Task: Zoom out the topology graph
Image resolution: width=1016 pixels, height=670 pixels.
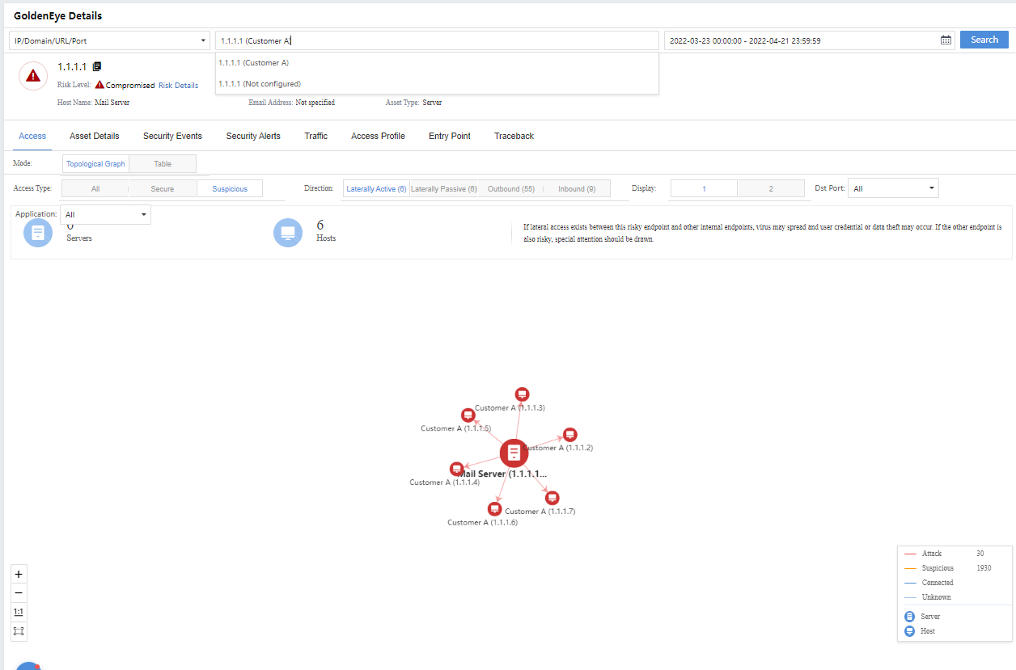Action: click(x=19, y=593)
